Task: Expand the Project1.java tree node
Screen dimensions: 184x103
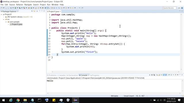Action: pos(8,24)
